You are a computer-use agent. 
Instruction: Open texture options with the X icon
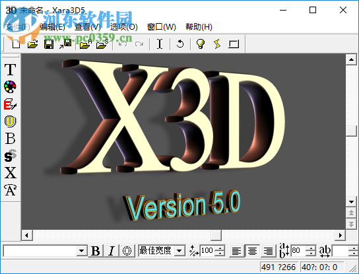click(11, 172)
